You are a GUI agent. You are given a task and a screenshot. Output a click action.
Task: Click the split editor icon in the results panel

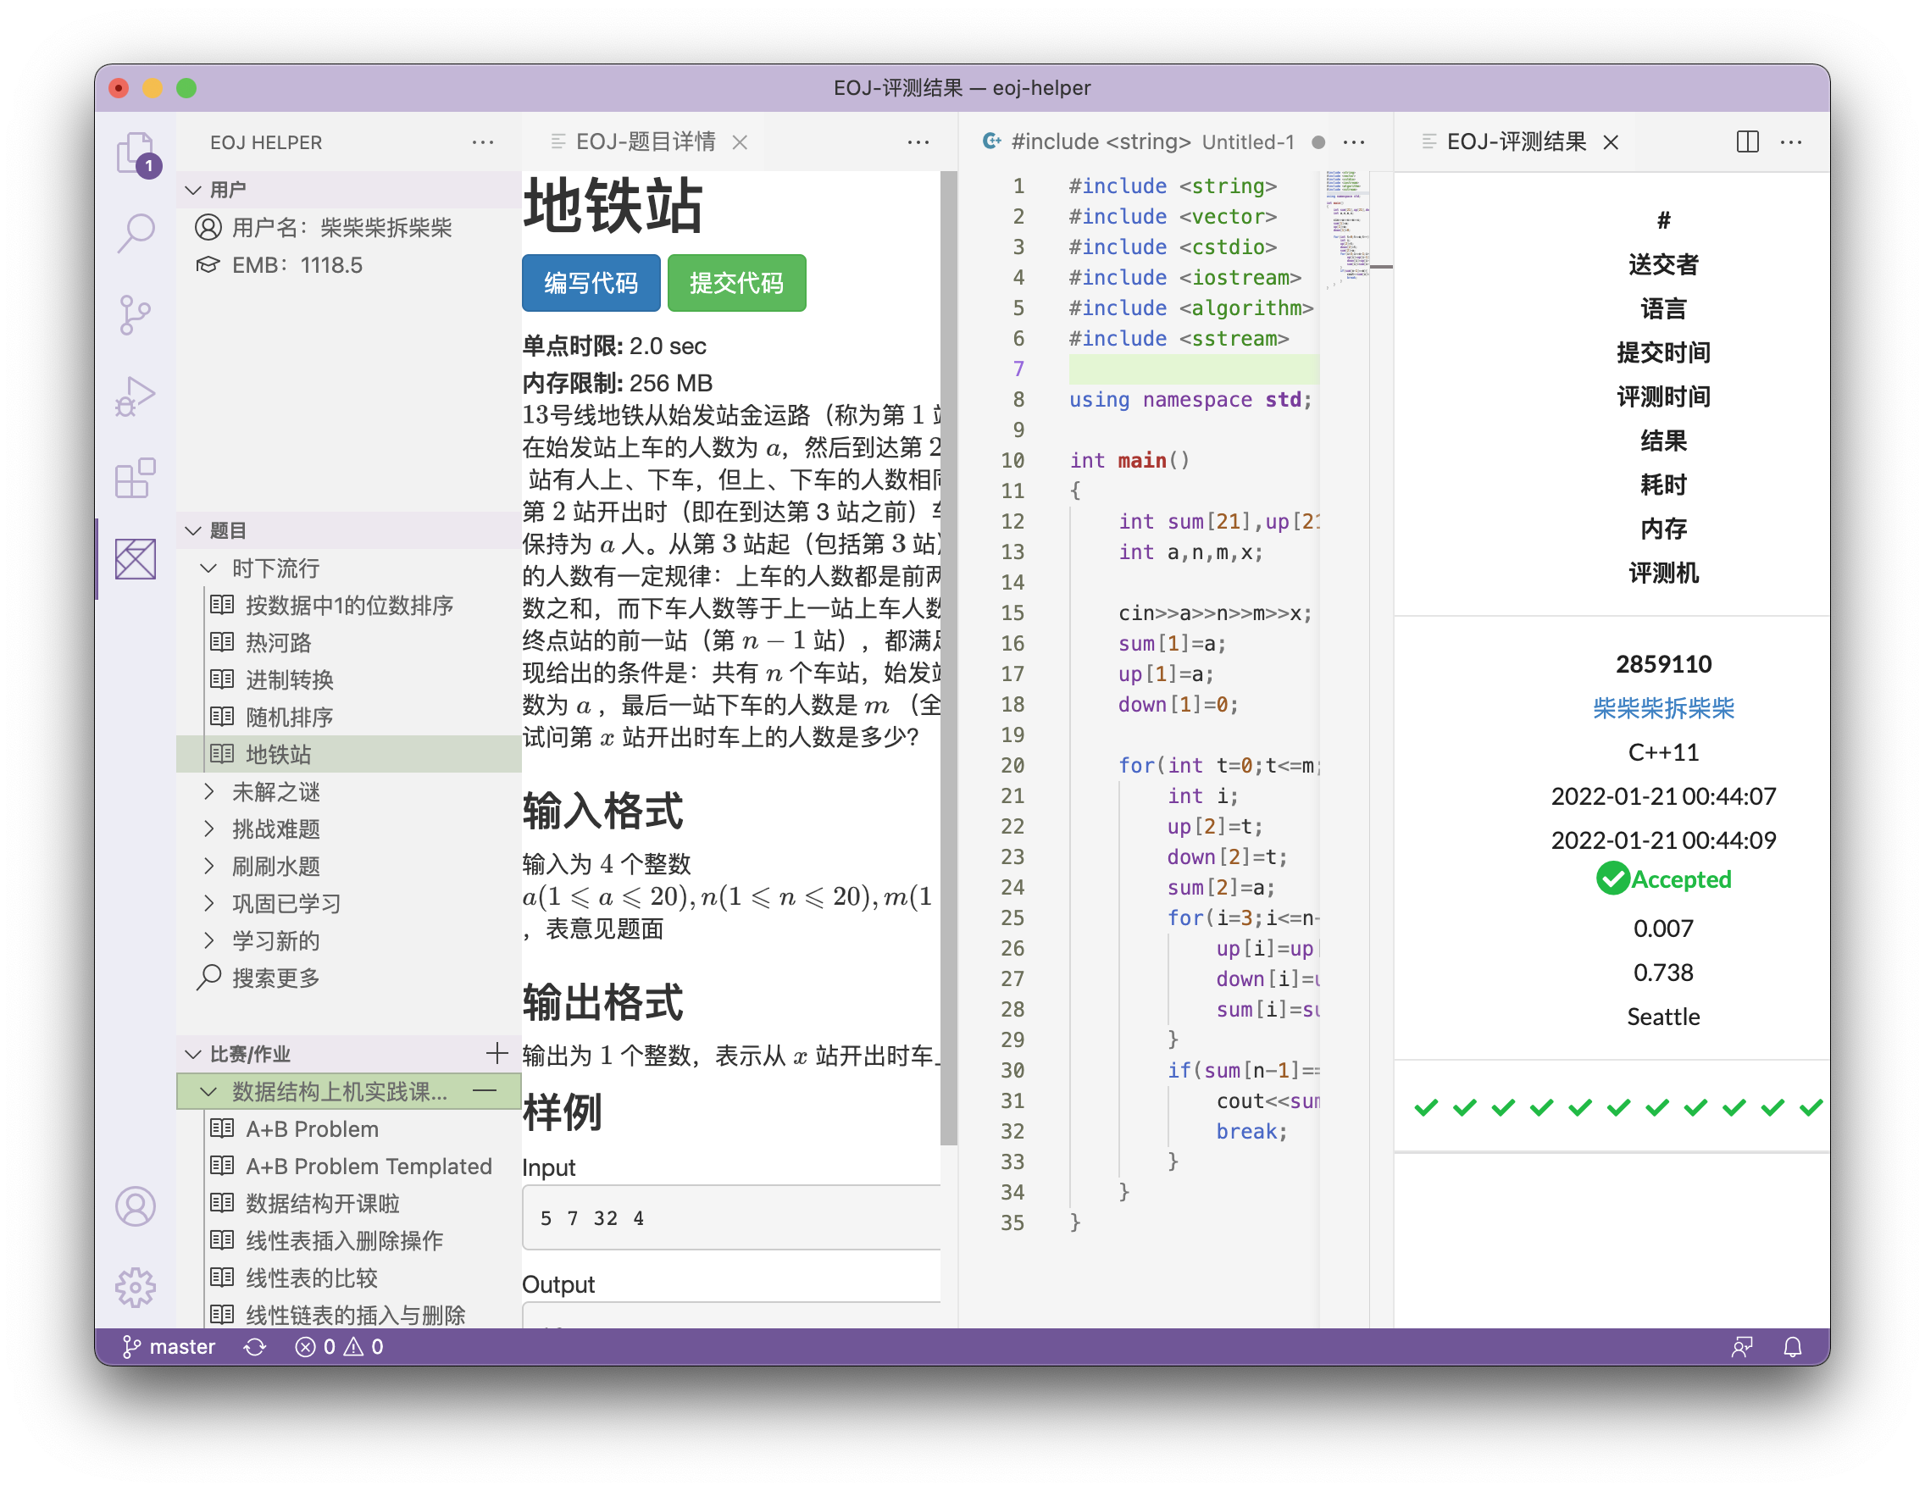click(1747, 141)
